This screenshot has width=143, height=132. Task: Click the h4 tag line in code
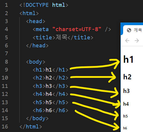(50, 94)
